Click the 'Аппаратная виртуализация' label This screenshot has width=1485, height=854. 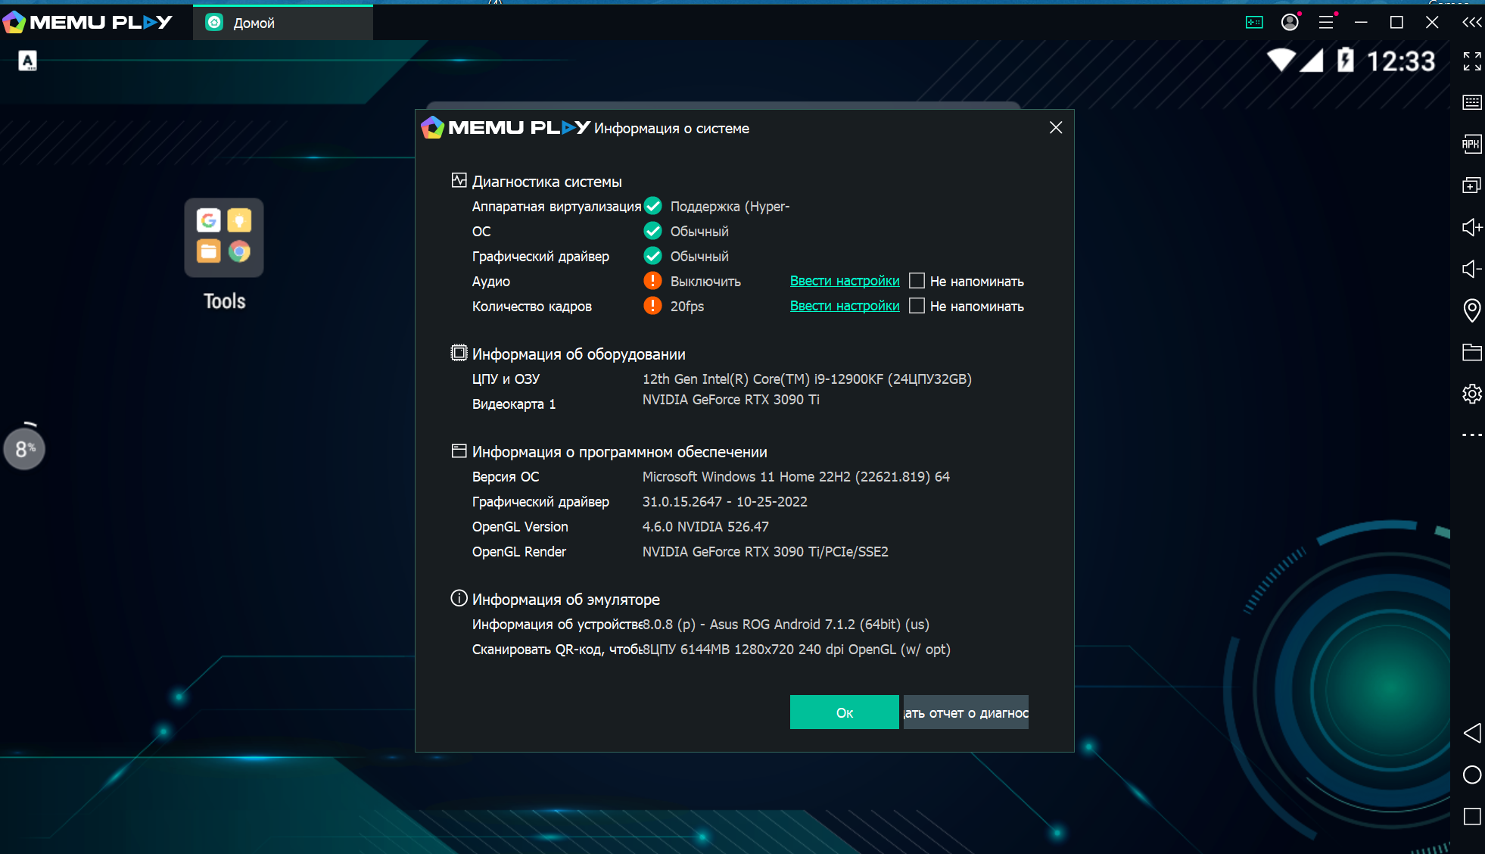coord(556,207)
